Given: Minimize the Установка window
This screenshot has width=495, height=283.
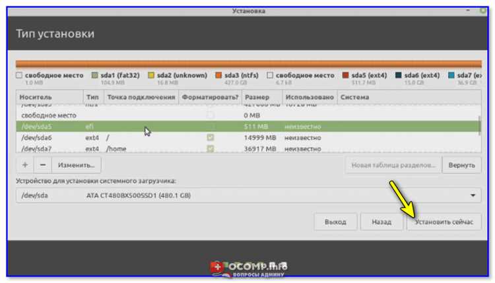Looking at the screenshot, I should click(x=468, y=11).
